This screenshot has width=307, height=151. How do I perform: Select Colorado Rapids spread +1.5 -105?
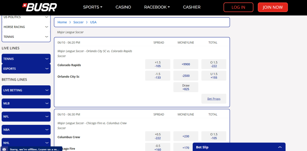(158, 64)
